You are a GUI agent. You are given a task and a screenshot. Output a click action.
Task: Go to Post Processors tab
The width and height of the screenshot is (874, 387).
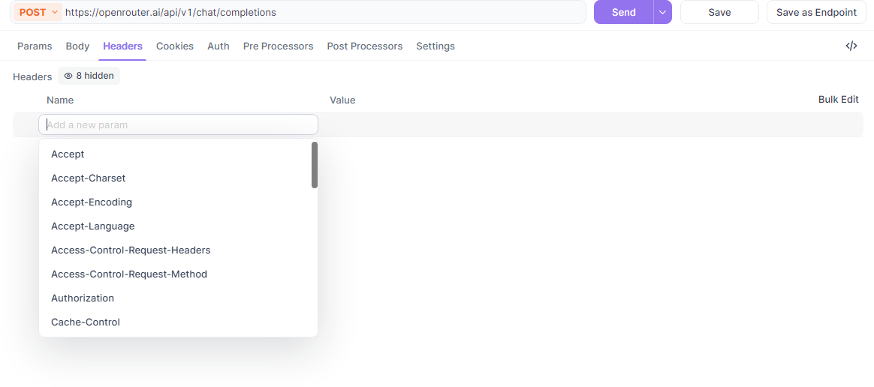tap(364, 46)
